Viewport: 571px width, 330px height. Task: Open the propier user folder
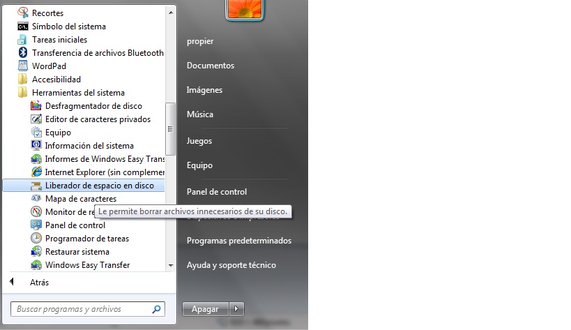coord(200,41)
